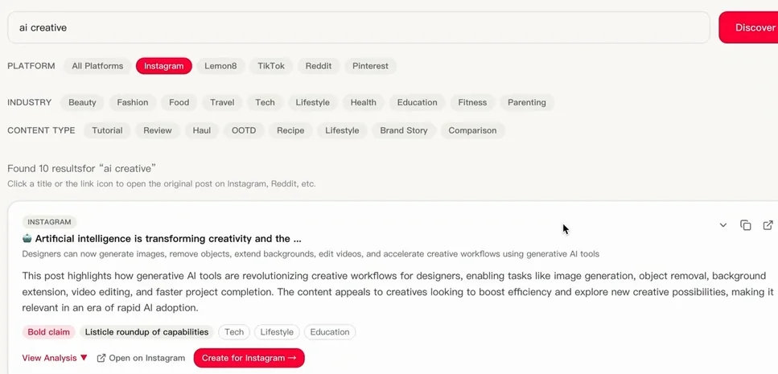The height and width of the screenshot is (374, 778).
Task: Select the All Platforms filter
Action: click(97, 66)
